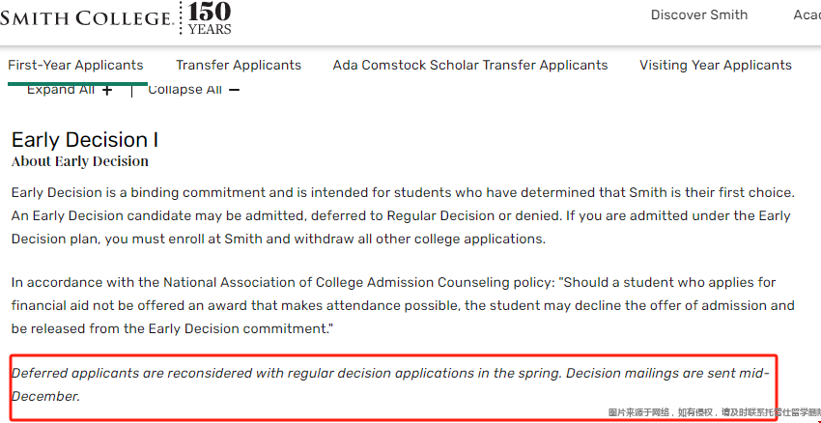Image resolution: width=821 pixels, height=423 pixels.
Task: Click the Smith College wordmark logo
Action: (x=86, y=18)
